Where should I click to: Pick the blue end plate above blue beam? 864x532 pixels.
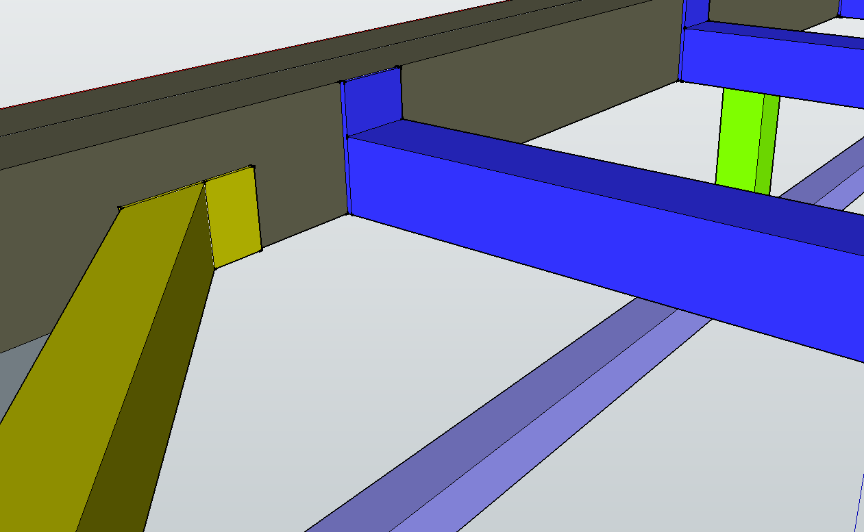tap(372, 101)
